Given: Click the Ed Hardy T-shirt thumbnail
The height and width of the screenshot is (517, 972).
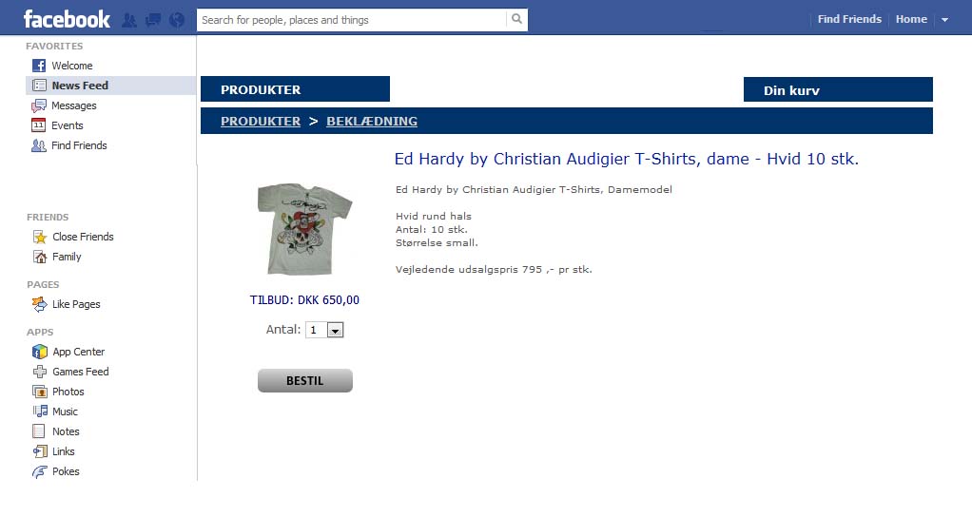Looking at the screenshot, I should (x=304, y=229).
